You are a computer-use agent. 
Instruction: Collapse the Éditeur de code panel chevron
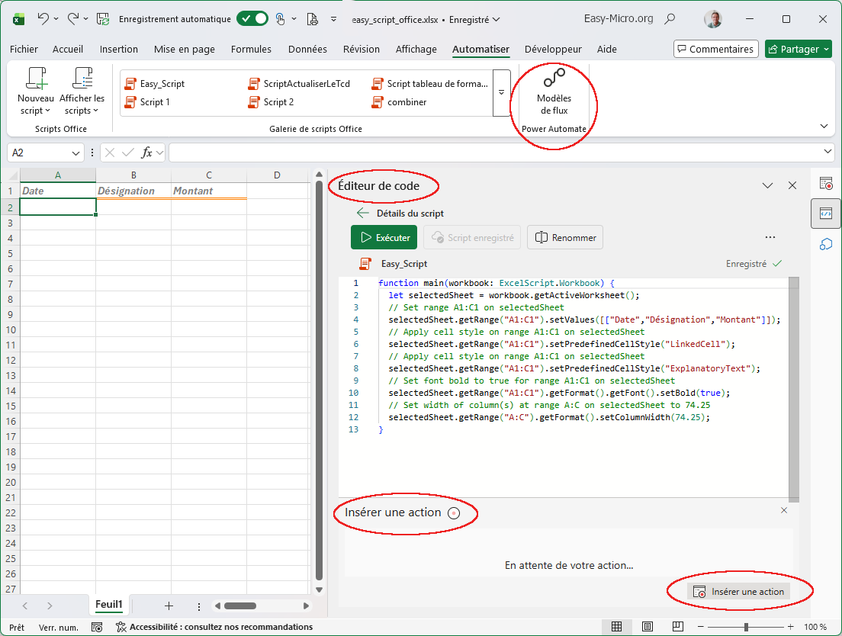[767, 185]
